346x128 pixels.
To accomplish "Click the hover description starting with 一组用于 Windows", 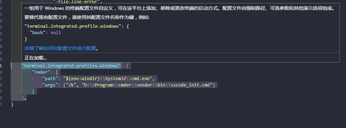I will click(x=179, y=8).
